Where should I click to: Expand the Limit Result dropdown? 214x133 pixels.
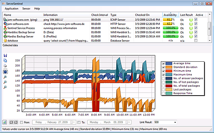pyautogui.click(x=175, y=122)
